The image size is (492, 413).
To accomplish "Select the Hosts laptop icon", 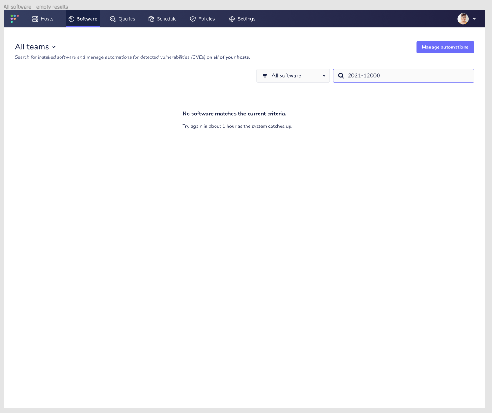I will 34,18.
